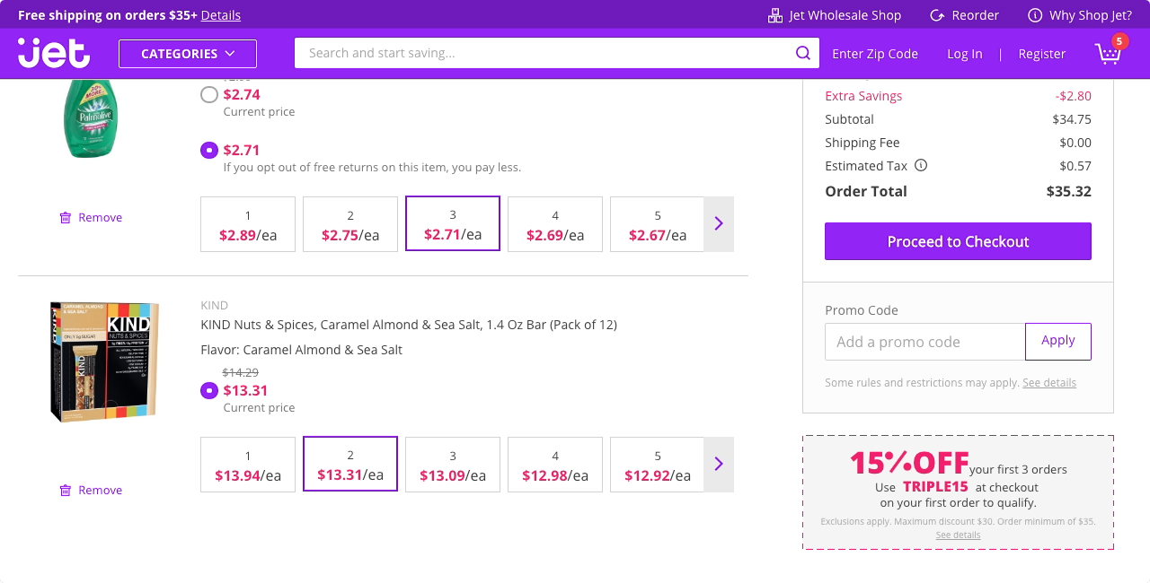
Task: Click Proceed to Checkout
Action: [958, 241]
